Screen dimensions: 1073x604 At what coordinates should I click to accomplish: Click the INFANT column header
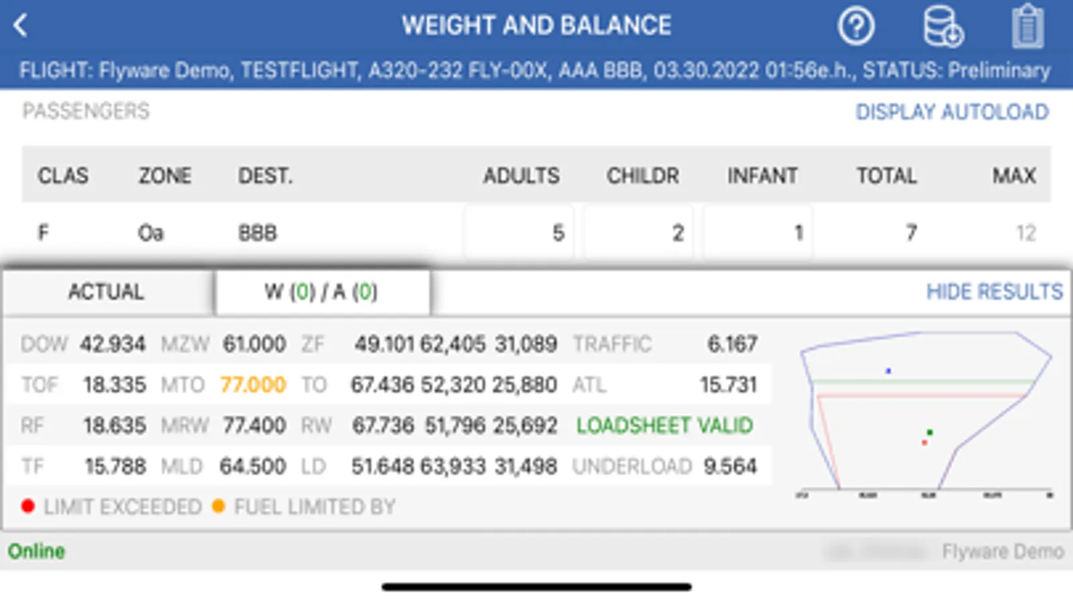click(x=762, y=176)
